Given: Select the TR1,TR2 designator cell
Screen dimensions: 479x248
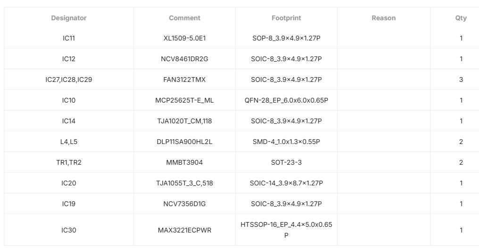Looking at the screenshot, I should tap(69, 162).
